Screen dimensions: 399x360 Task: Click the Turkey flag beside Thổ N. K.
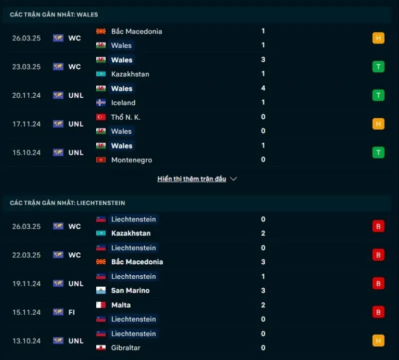101,117
